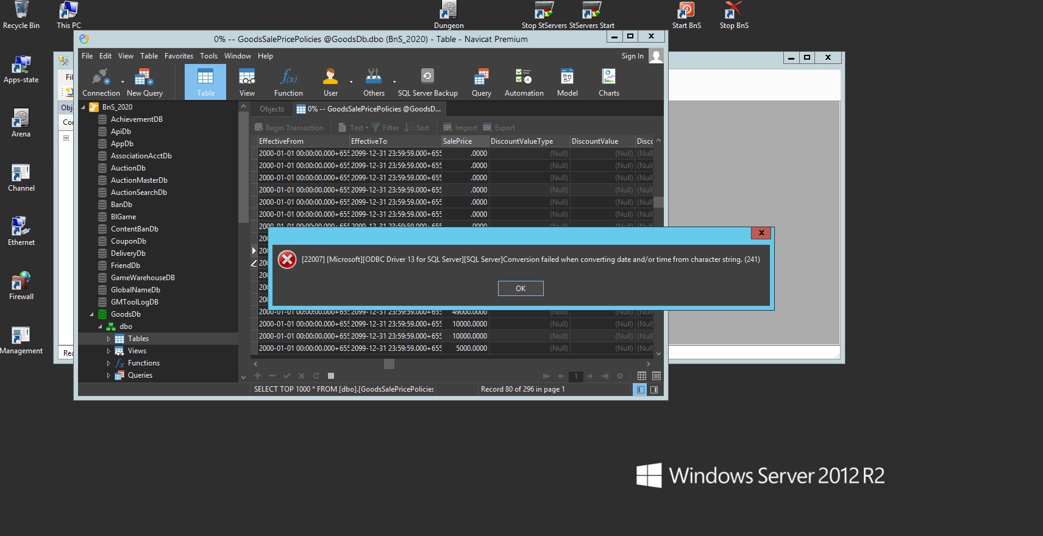Switch to the Objects tab
Screen dimensions: 1043x536
pos(272,109)
